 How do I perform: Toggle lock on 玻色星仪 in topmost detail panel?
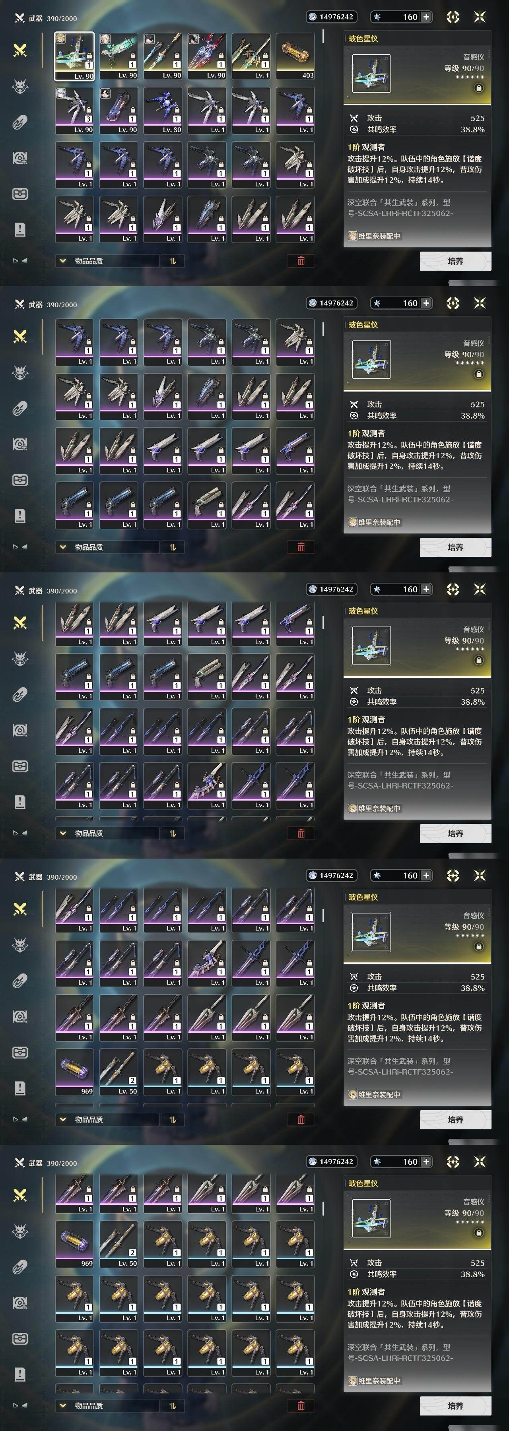(x=478, y=88)
